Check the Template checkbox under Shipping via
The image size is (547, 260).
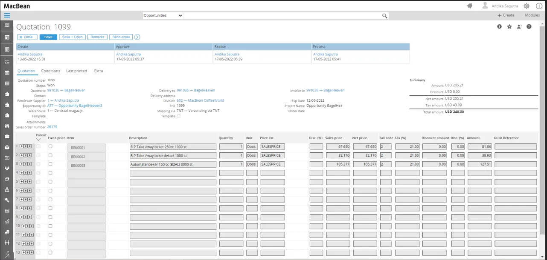pos(179,116)
